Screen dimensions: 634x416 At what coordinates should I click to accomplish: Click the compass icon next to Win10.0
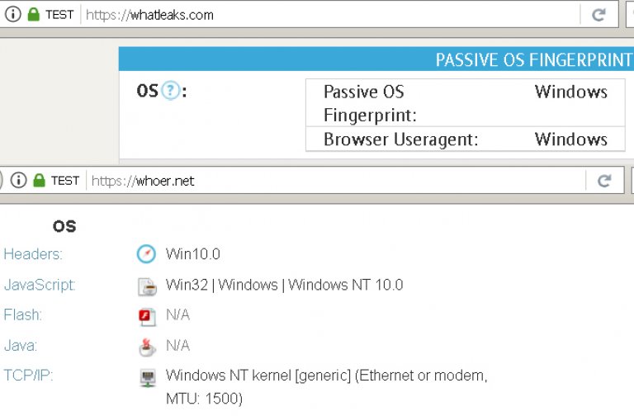[146, 254]
